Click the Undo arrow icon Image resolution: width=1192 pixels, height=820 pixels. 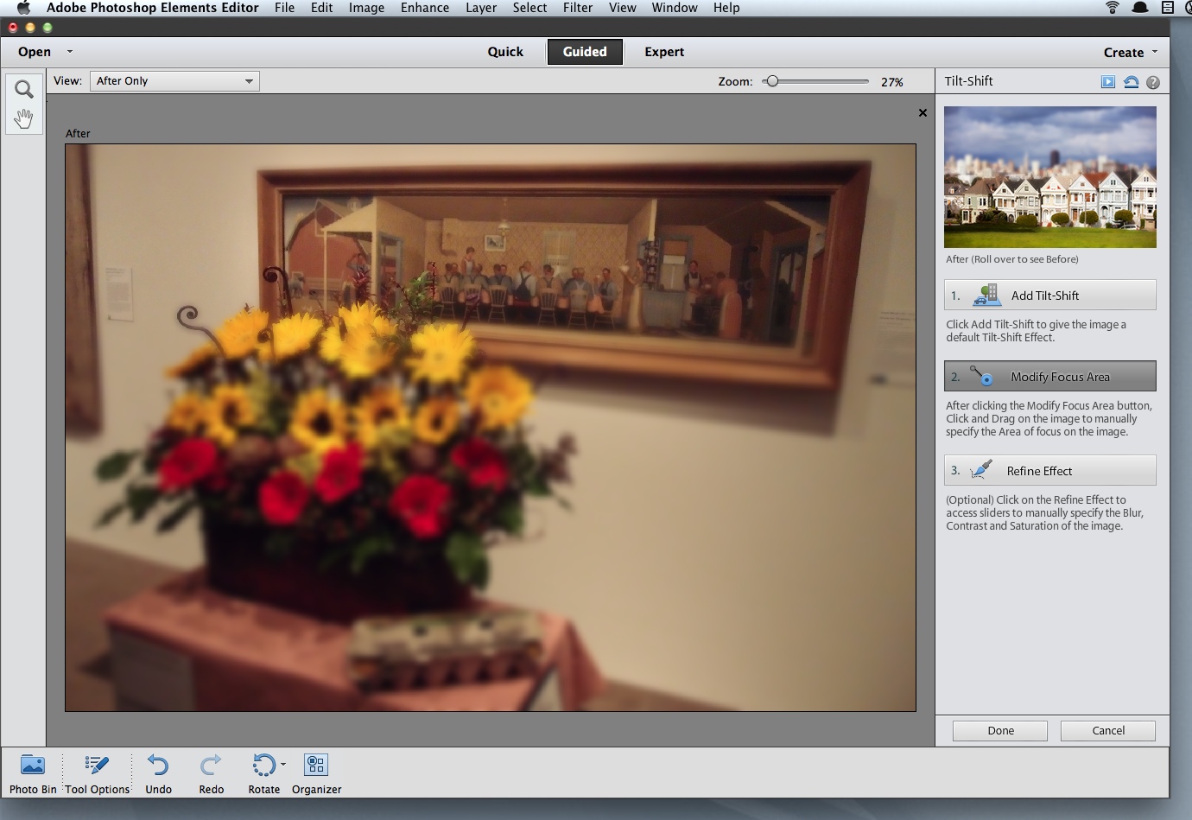(x=158, y=766)
